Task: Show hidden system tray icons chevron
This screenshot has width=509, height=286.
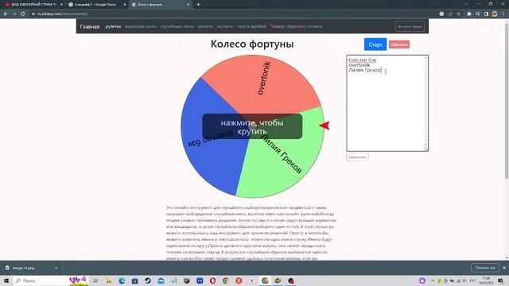Action: [x=433, y=280]
